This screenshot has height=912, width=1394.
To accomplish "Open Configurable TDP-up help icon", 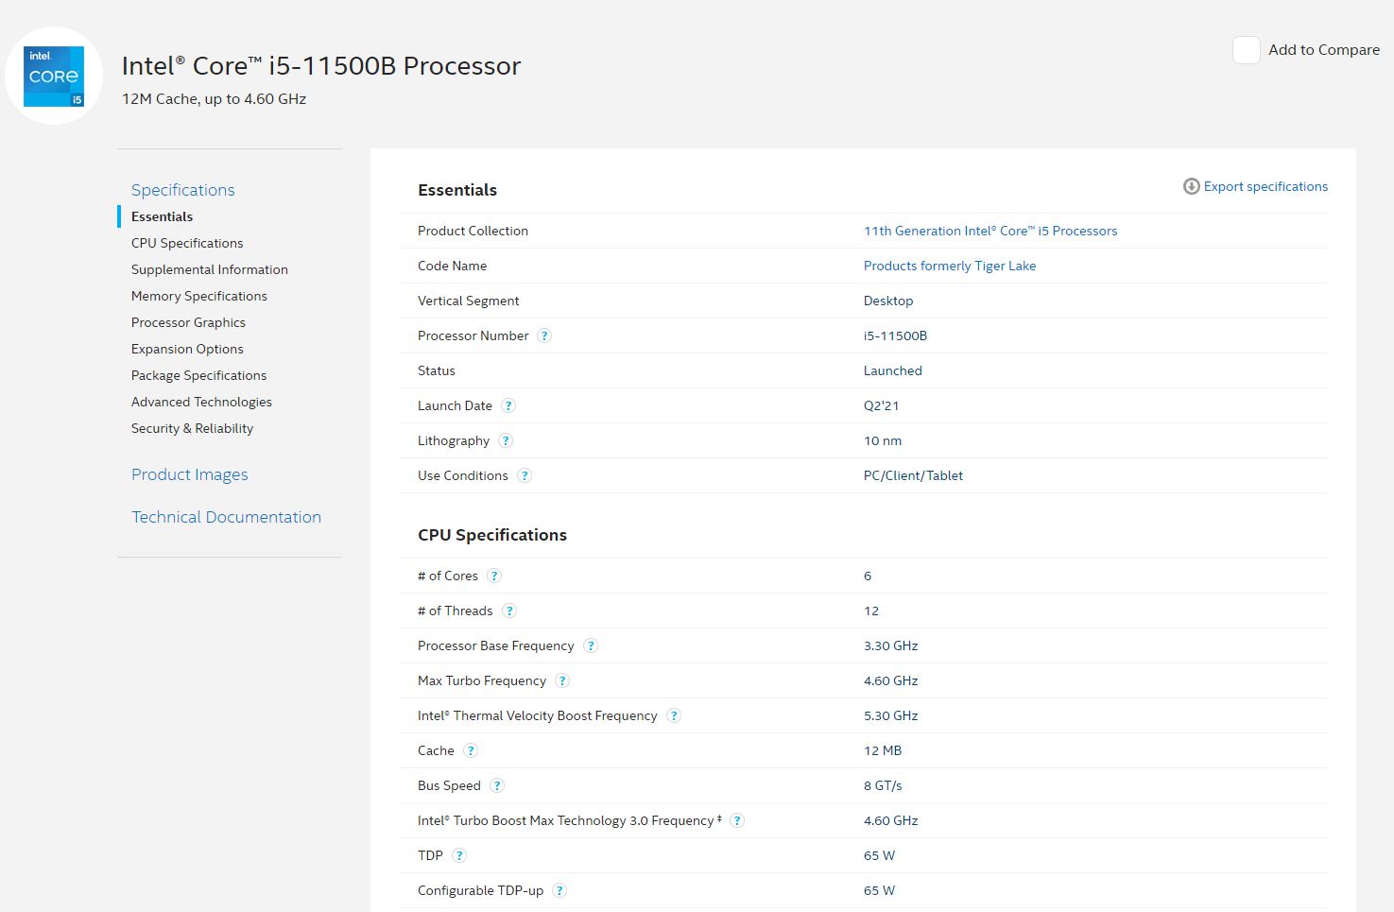I will coord(559,890).
